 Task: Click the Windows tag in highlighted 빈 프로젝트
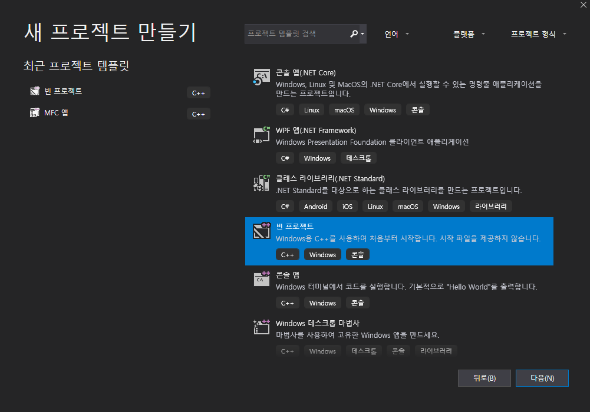tap(322, 255)
